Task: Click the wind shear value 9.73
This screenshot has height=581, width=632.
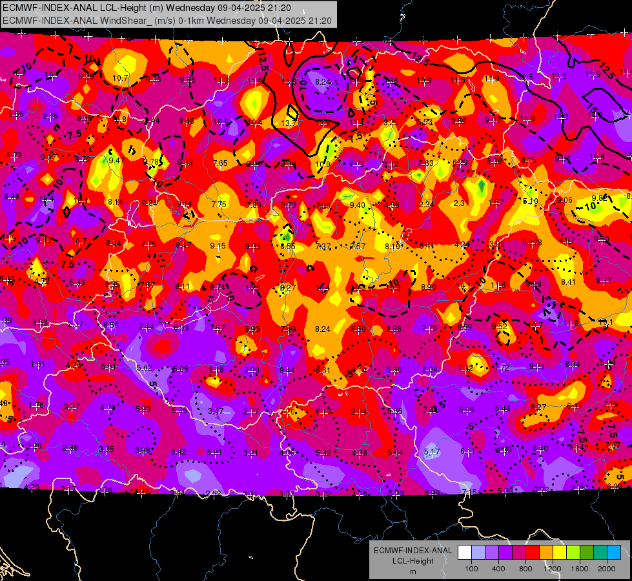Action: click(x=288, y=205)
